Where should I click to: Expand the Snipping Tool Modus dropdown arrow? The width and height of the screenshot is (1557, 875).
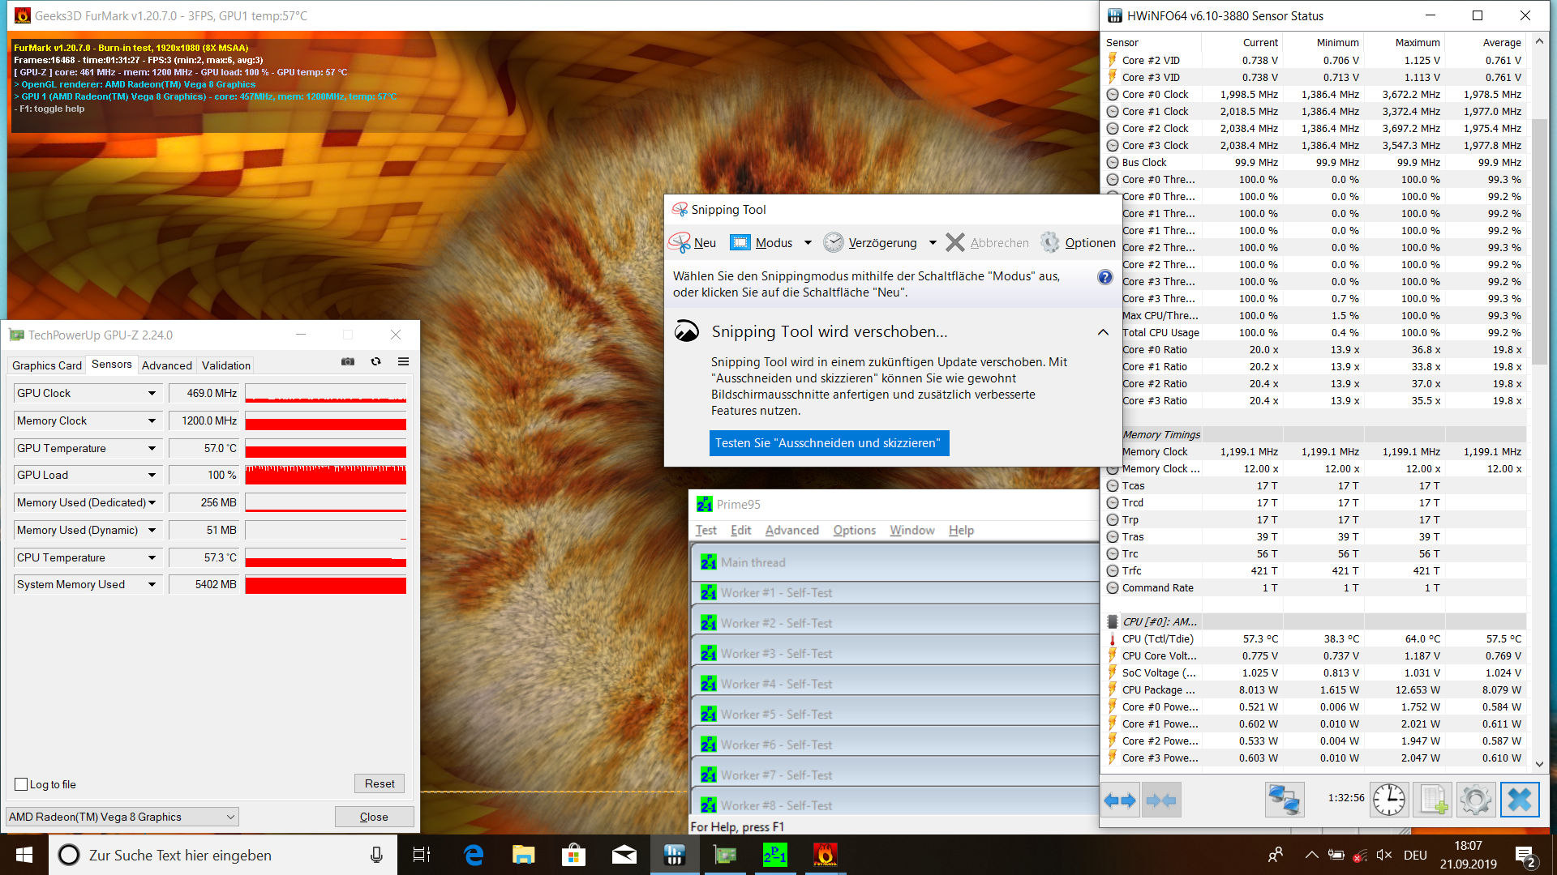[808, 243]
